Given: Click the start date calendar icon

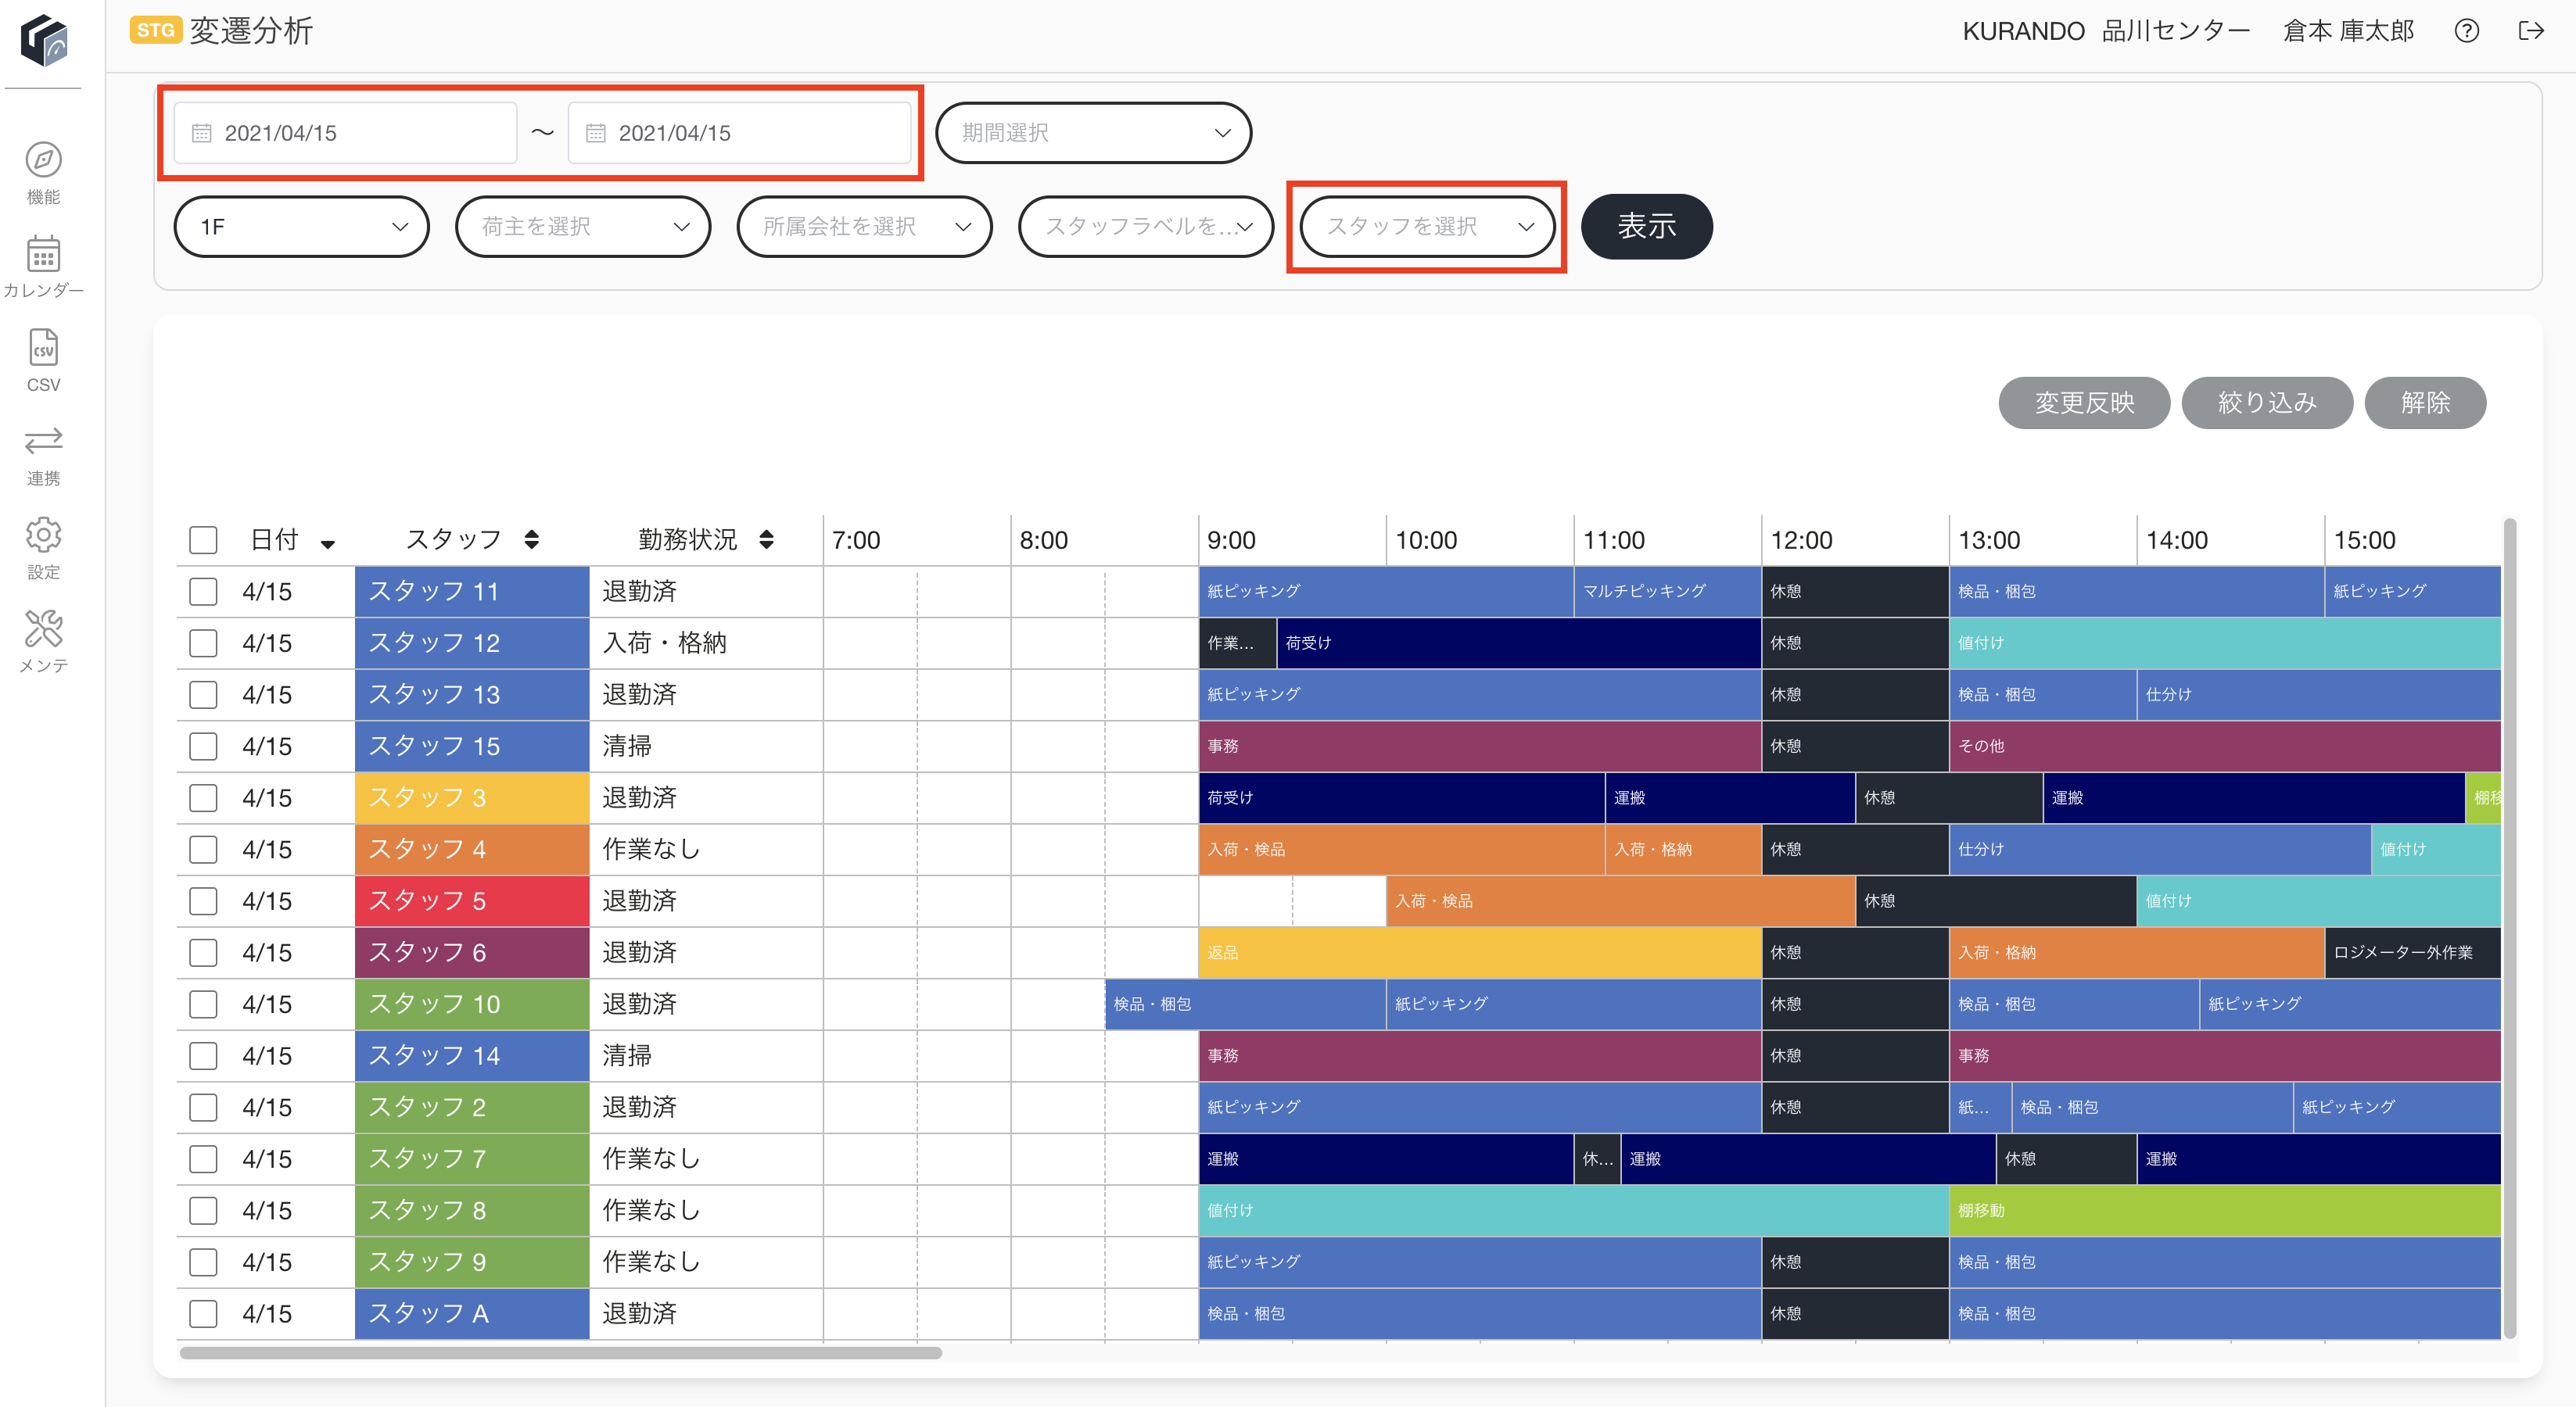Looking at the screenshot, I should pyautogui.click(x=201, y=133).
